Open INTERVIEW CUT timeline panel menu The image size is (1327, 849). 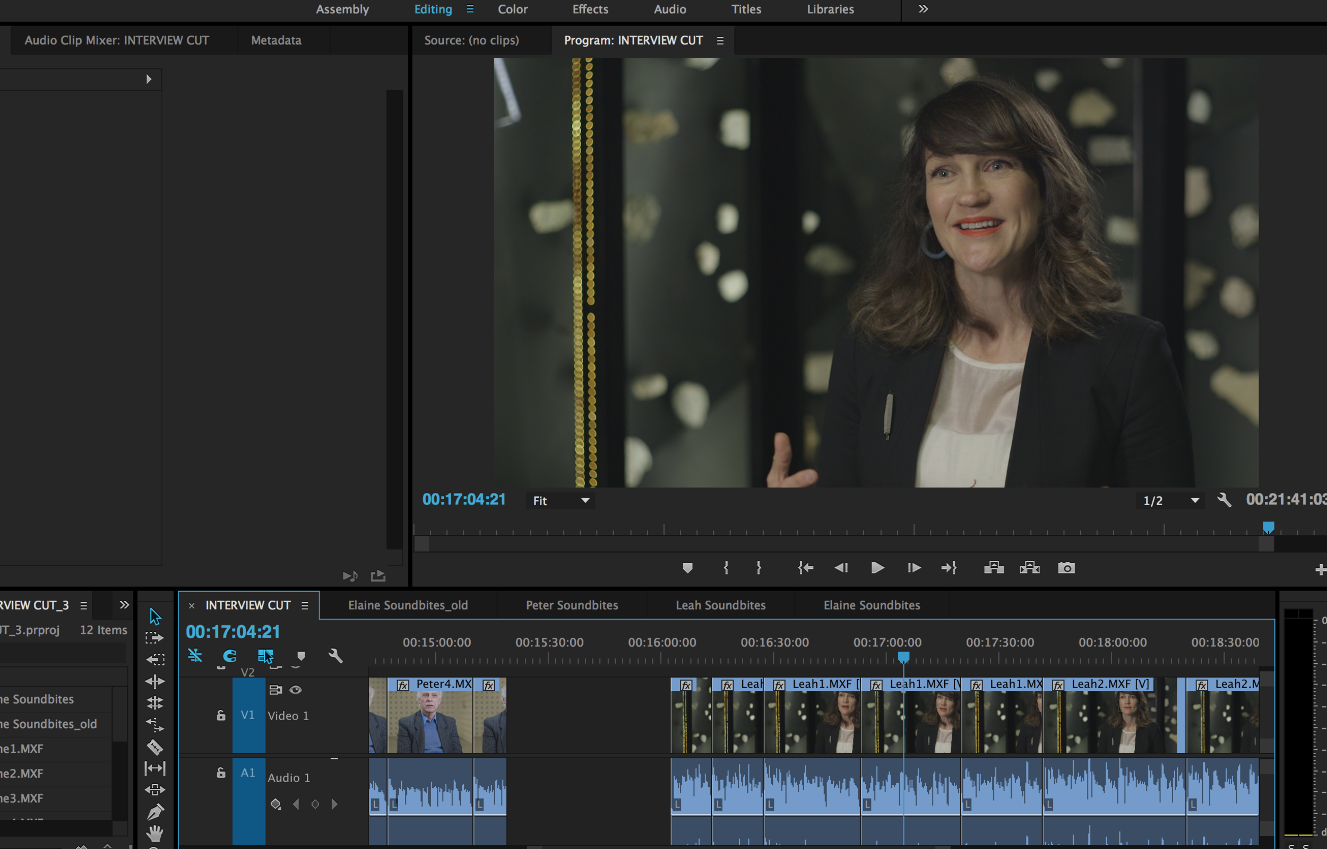305,606
